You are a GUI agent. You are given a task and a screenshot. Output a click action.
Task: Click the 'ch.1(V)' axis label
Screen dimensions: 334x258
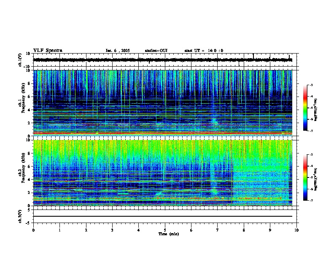click(x=20, y=60)
